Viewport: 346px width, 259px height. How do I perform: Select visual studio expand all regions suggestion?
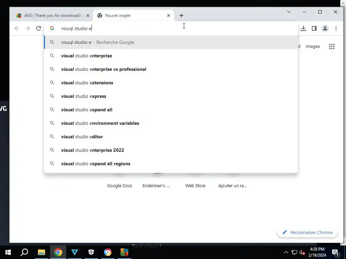point(171,164)
